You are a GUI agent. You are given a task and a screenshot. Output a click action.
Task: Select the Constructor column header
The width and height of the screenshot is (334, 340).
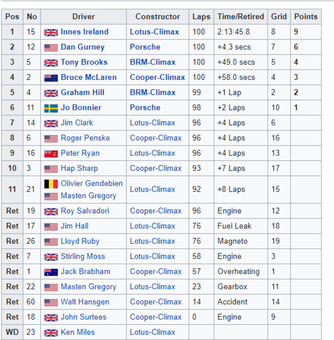point(158,17)
